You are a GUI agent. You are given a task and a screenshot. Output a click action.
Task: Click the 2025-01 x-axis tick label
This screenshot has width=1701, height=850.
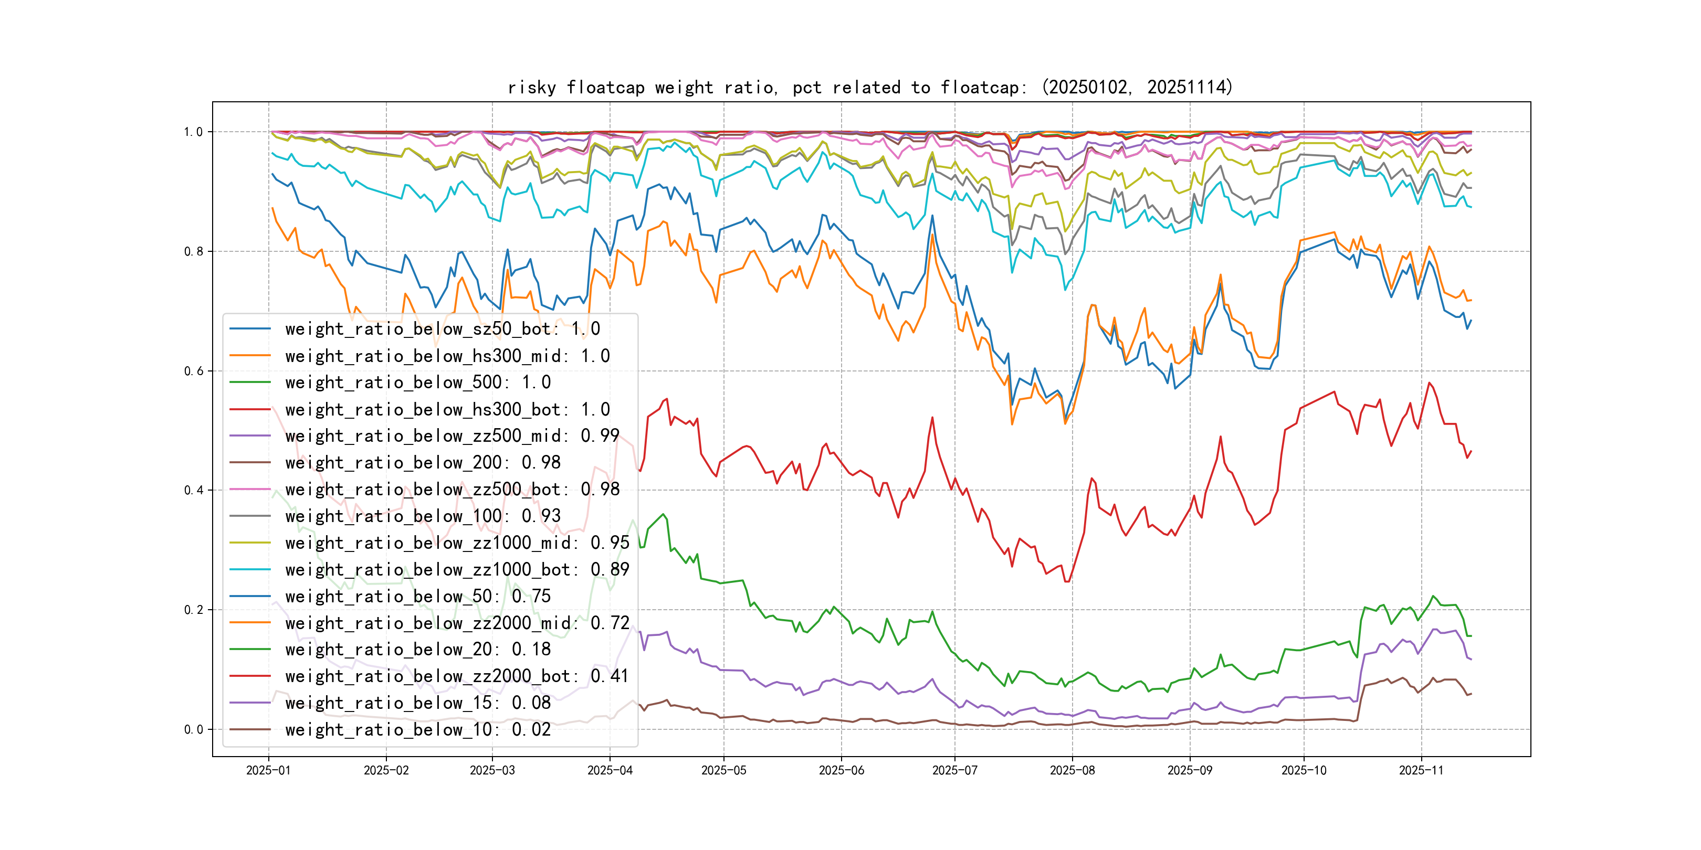pyautogui.click(x=268, y=770)
